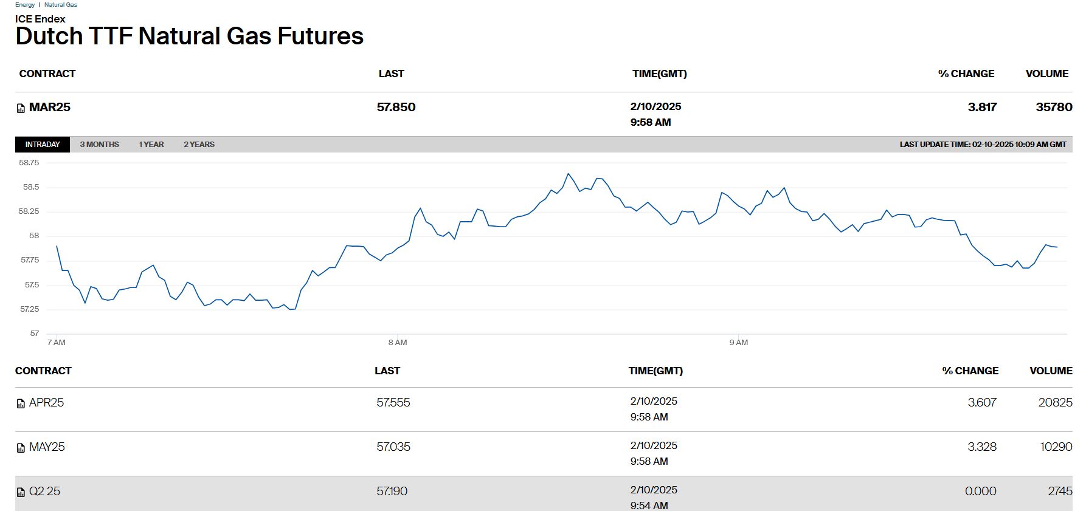This screenshot has height=511, width=1086.
Task: Click the chart's peak near 58.6
Action: point(568,174)
